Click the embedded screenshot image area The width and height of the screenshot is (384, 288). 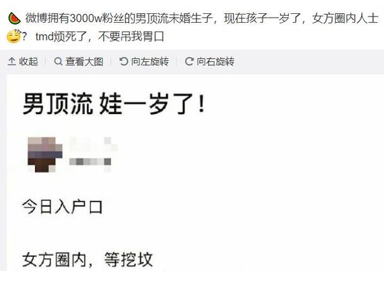pyautogui.click(x=195, y=173)
